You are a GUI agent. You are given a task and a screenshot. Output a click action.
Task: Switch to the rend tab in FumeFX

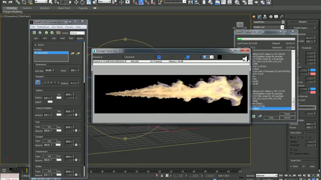tap(62, 38)
